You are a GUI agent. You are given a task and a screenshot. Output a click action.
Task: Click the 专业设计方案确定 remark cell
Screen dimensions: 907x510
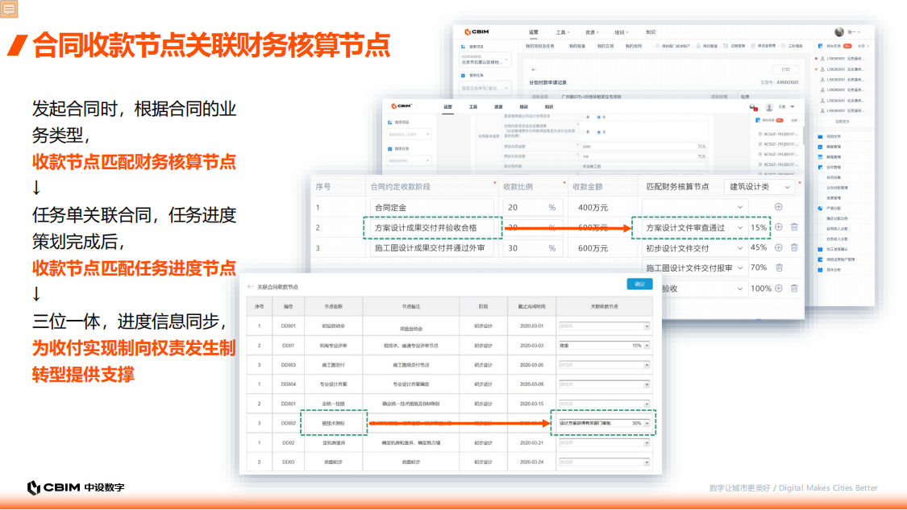(411, 384)
